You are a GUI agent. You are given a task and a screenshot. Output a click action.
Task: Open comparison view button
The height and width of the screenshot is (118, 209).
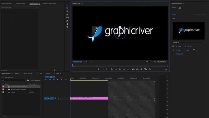coord(146,69)
